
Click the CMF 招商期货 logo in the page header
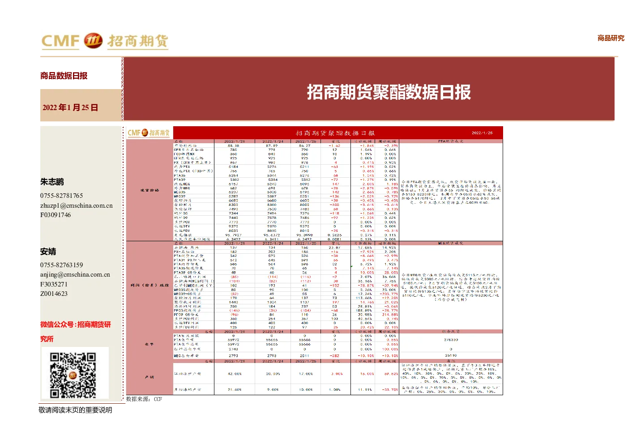[105, 41]
